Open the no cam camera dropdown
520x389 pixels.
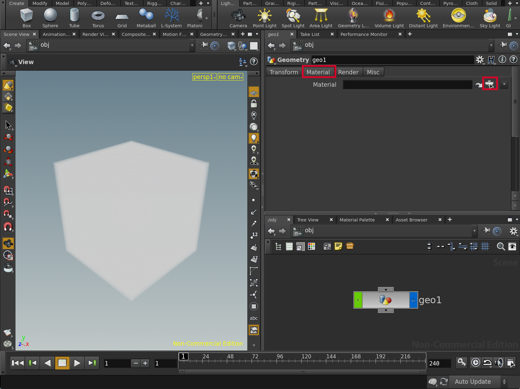pyautogui.click(x=231, y=77)
